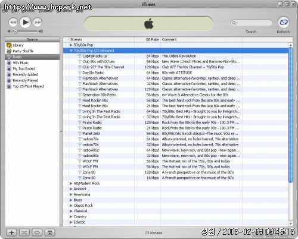Select Library in the Source list
Image resolution: width=298 pixels, height=239 pixels.
pos(32,45)
